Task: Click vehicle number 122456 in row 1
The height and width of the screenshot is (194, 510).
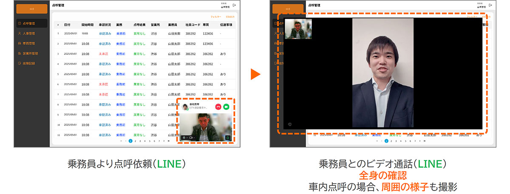Action: 208,33
